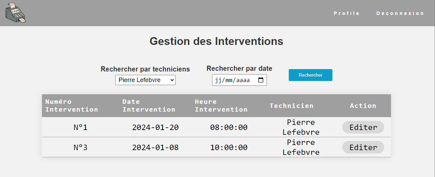Click the date 2024-01-08 cell
Image resolution: width=435 pixels, height=177 pixels.
point(155,147)
